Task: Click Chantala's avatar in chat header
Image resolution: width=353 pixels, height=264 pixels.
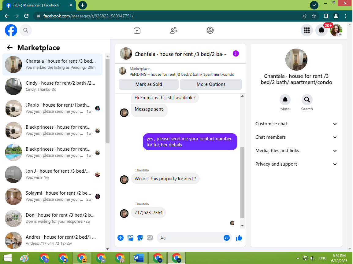Action: tap(126, 53)
